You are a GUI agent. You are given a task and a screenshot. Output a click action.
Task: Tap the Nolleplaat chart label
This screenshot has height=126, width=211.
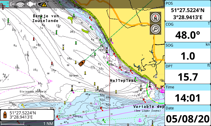click(x=123, y=81)
